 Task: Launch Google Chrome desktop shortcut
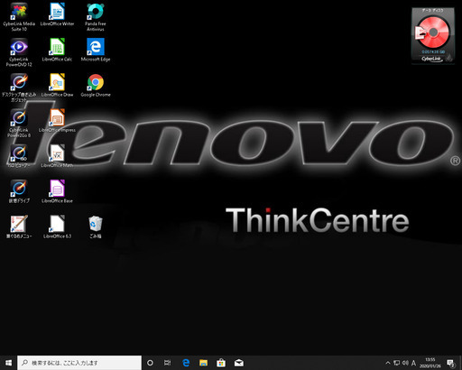pos(96,86)
